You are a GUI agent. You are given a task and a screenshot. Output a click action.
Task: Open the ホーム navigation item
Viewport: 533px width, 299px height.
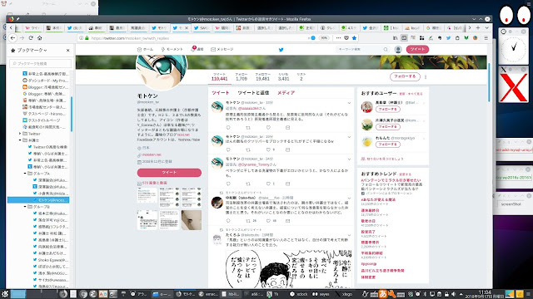(x=145, y=50)
